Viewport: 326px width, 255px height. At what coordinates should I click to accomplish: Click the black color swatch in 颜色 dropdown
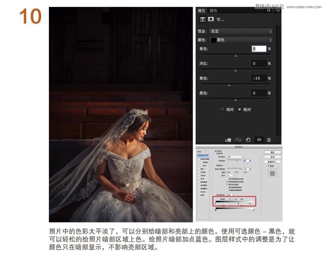point(214,40)
